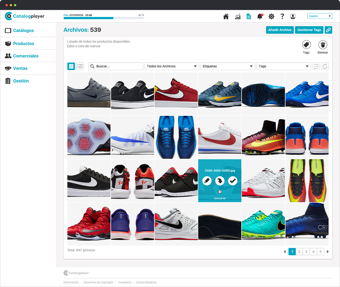This screenshot has width=340, height=287.
Task: Select the hexagon red sole thumbnail
Action: coord(89,137)
